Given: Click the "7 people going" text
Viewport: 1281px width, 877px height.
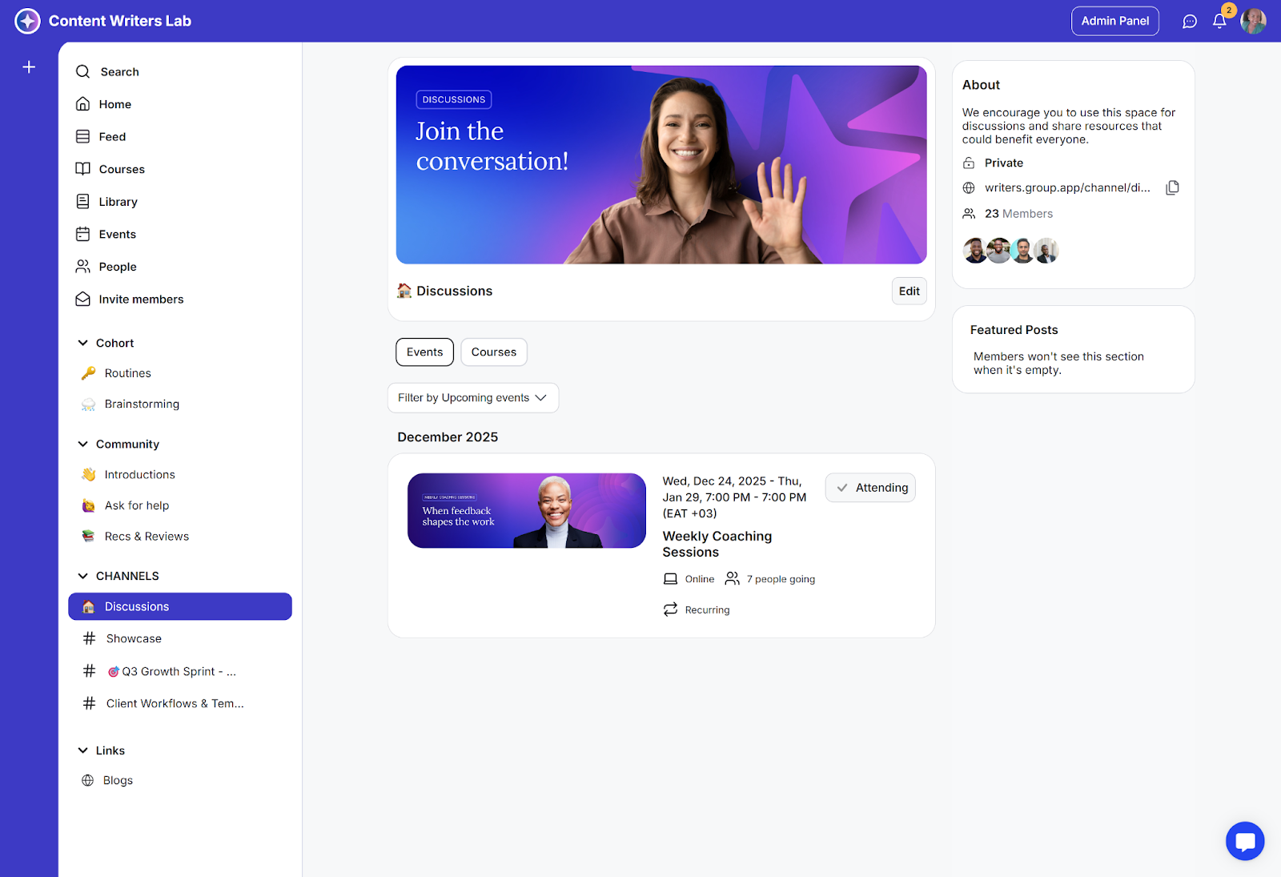Looking at the screenshot, I should [781, 579].
